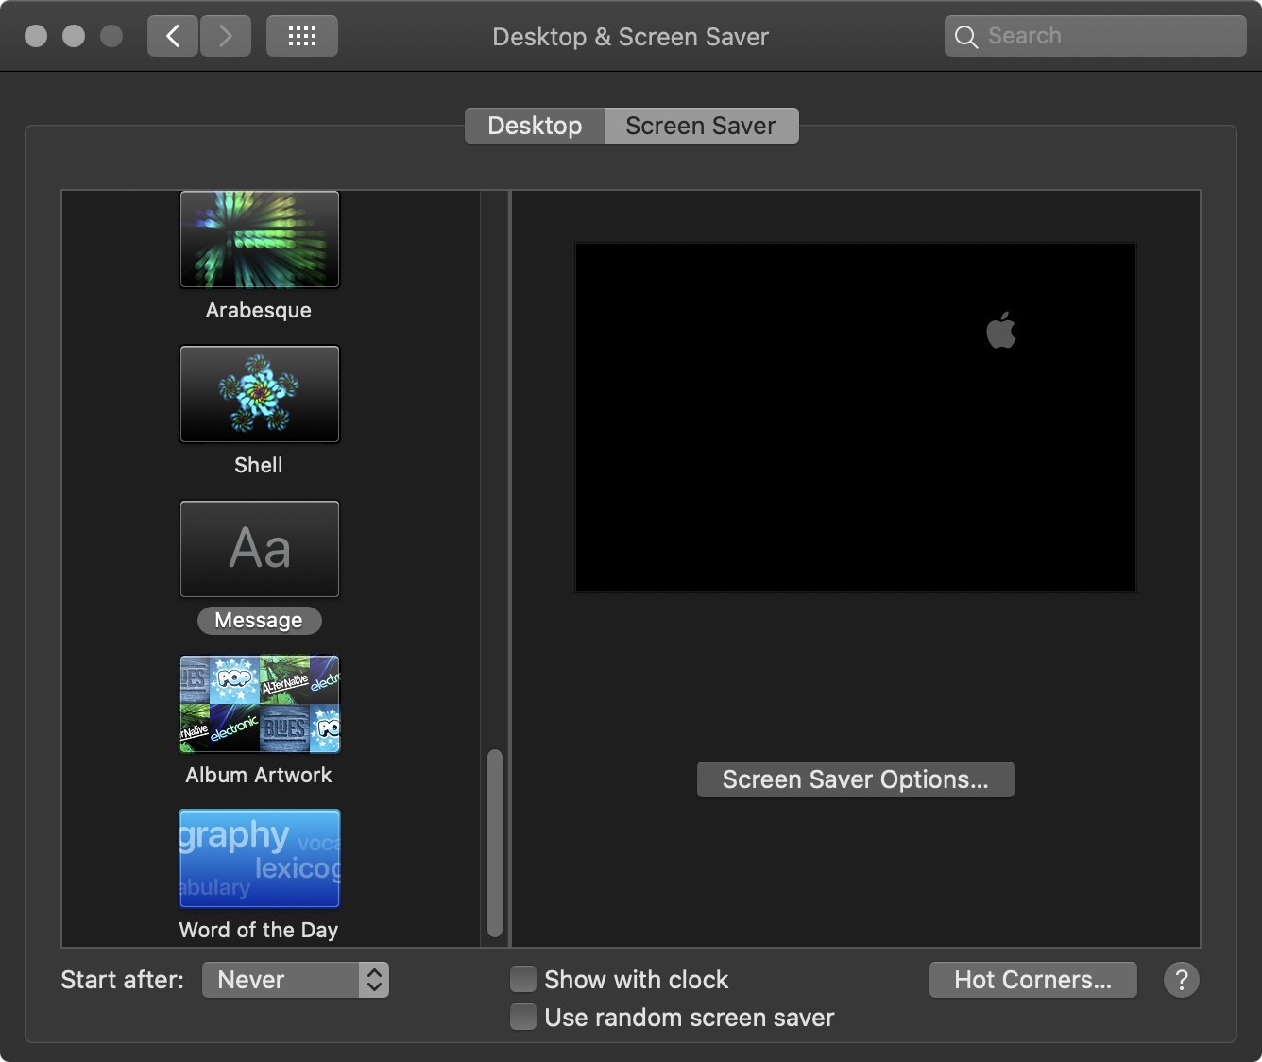Switch to the Screen Saver tab
Viewport: 1262px width, 1062px height.
click(x=701, y=126)
